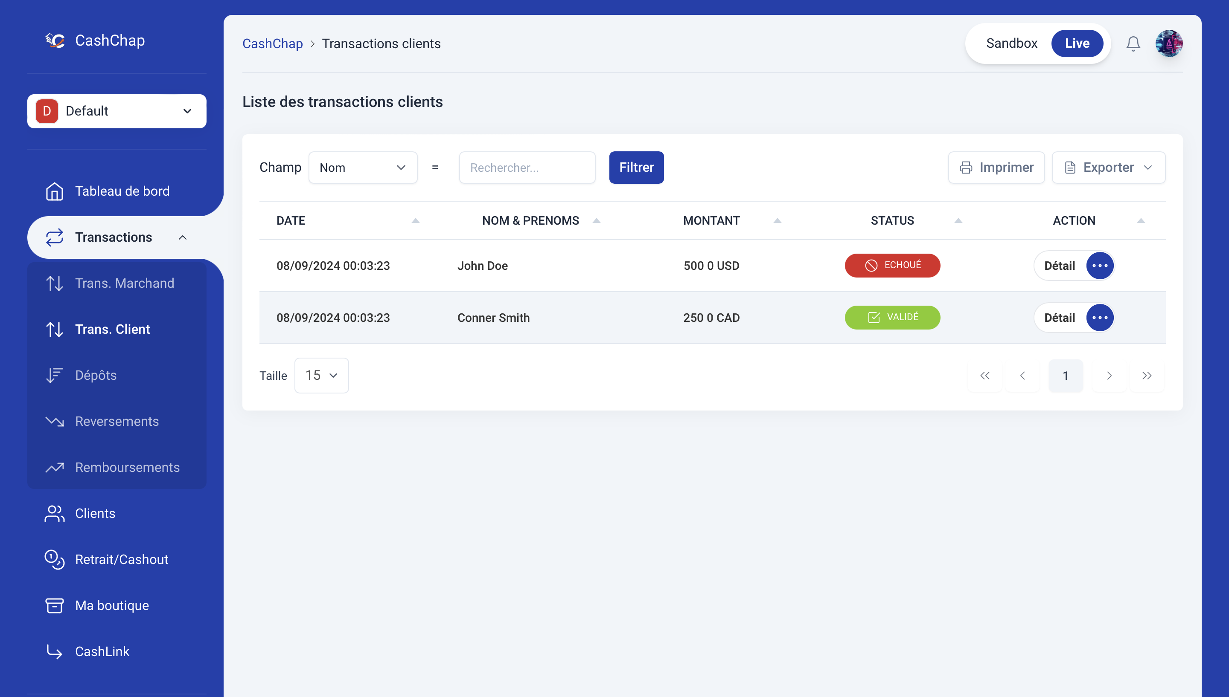Select Trans. Marchand in the sidebar
The image size is (1229, 697).
coord(124,283)
